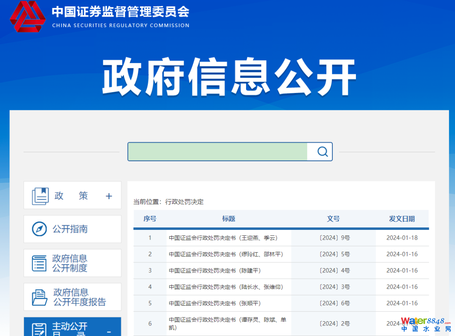Click the list icon for 政府信息公开制度
Image resolution: width=455 pixels, height=336 pixels.
point(40,263)
